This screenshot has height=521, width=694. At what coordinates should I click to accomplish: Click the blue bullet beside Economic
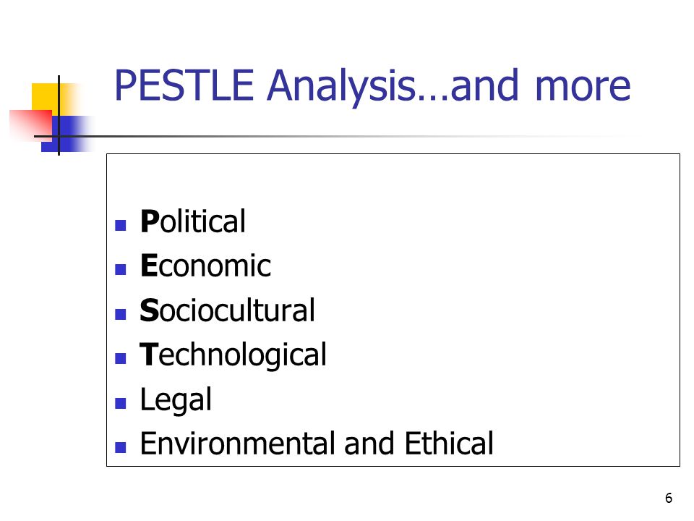(121, 270)
